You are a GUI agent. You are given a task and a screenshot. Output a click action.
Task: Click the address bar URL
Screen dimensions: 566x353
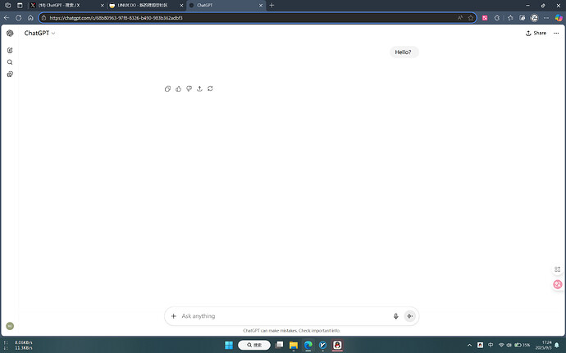[x=116, y=18]
